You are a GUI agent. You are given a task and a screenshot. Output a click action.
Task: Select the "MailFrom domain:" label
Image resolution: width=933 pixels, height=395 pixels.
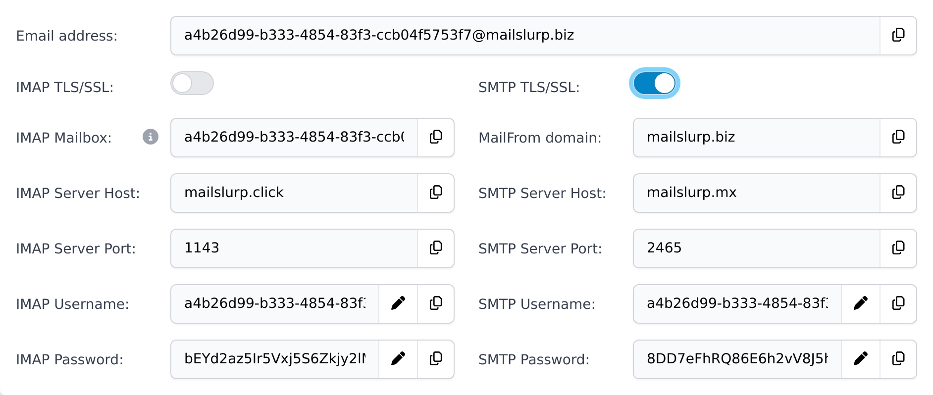click(x=540, y=138)
